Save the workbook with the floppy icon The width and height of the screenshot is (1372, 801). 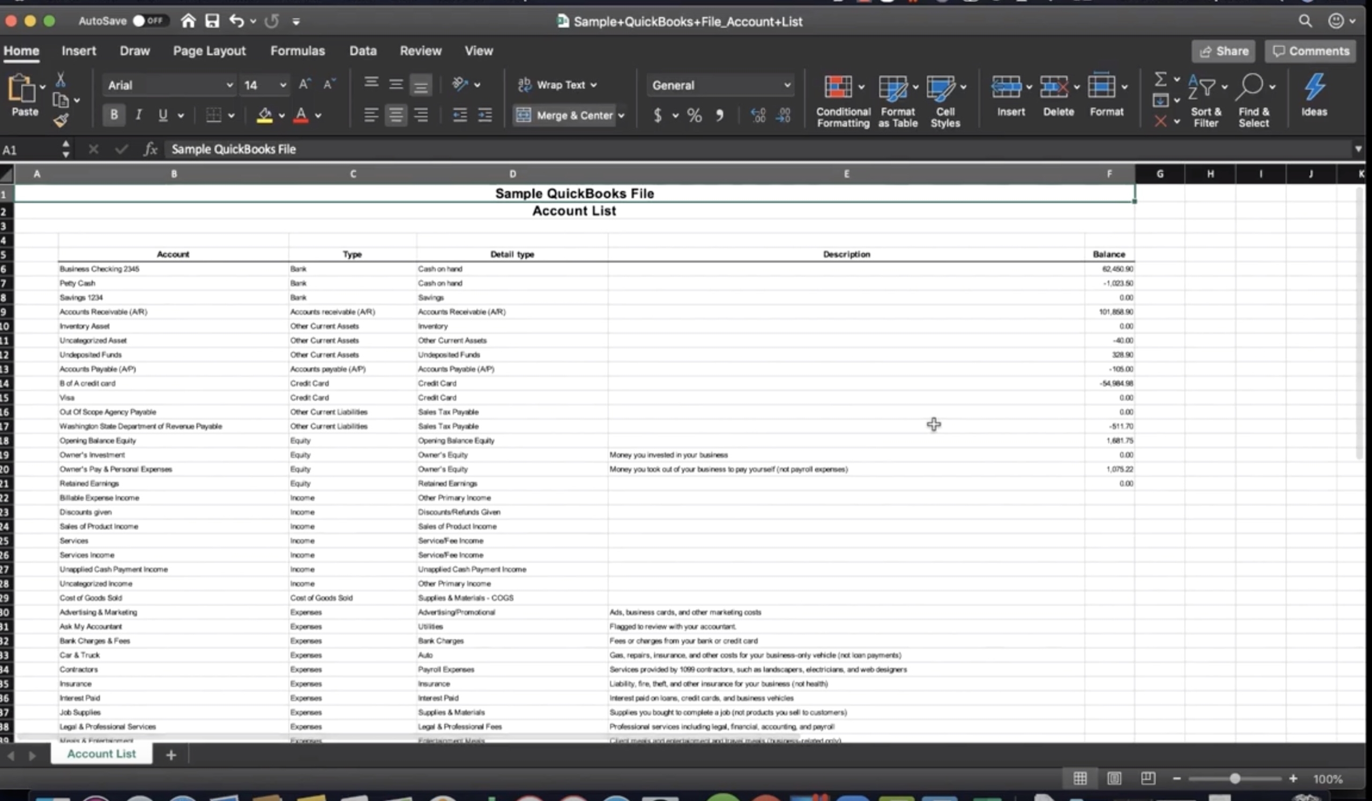point(212,21)
